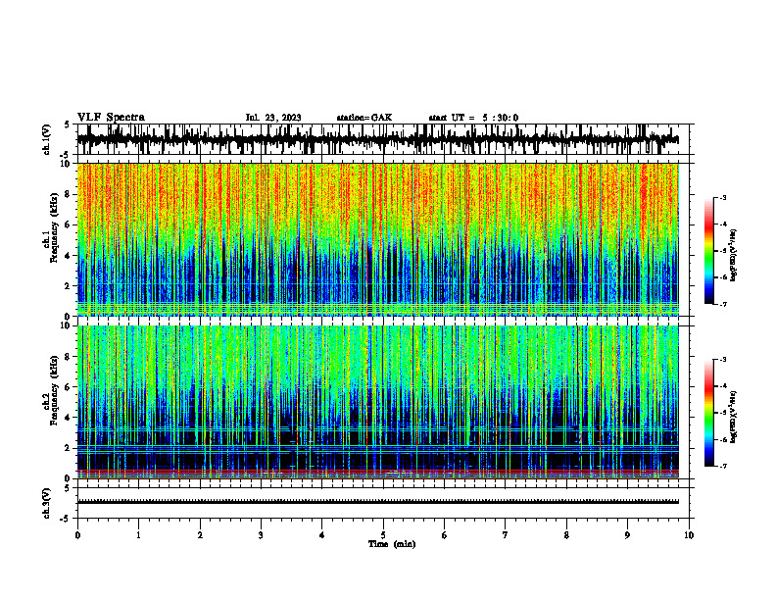Click the "Time (min)" x-axis label
This screenshot has height=600, width=776.
[x=392, y=544]
